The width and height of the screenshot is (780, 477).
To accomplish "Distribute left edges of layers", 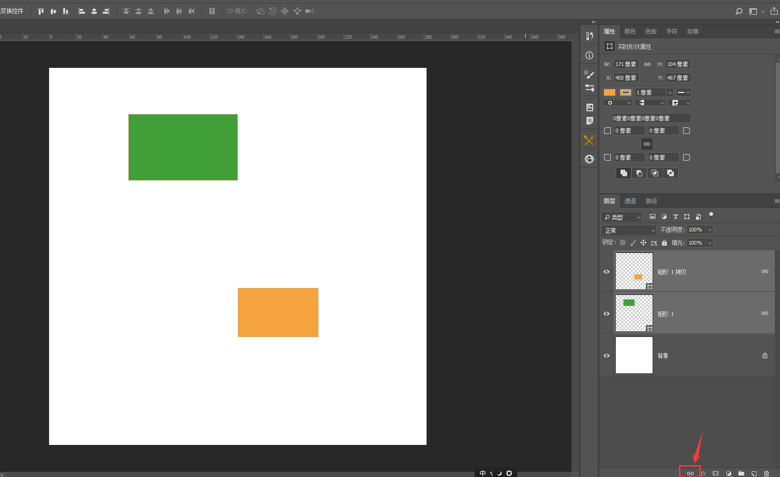I will point(167,11).
